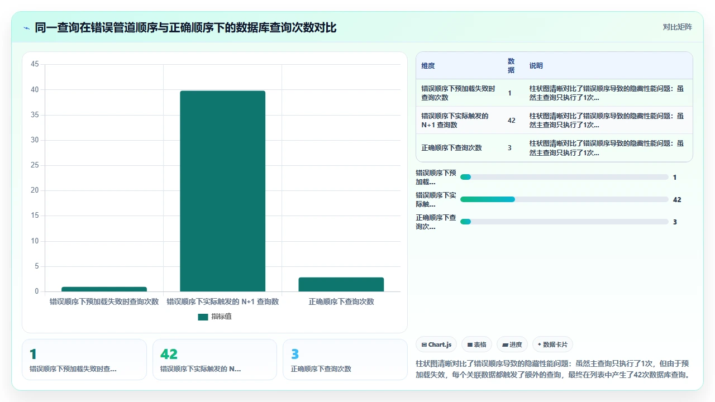The width and height of the screenshot is (715, 402).
Task: Click the progress label 正确顺序下查询次…
Action: click(436, 222)
